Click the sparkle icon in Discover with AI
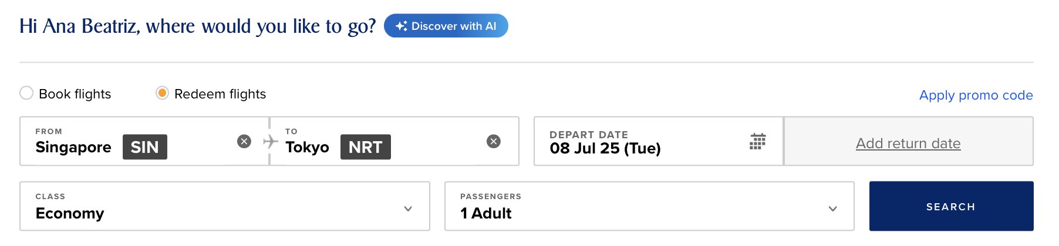Screen dimensions: 1059x246 point(402,26)
